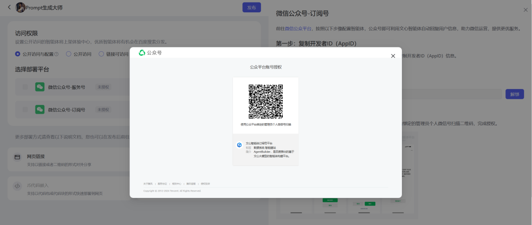The width and height of the screenshot is (532, 225).
Task: Close the 微信公众号-订阅号 side panel
Action: coord(526,10)
